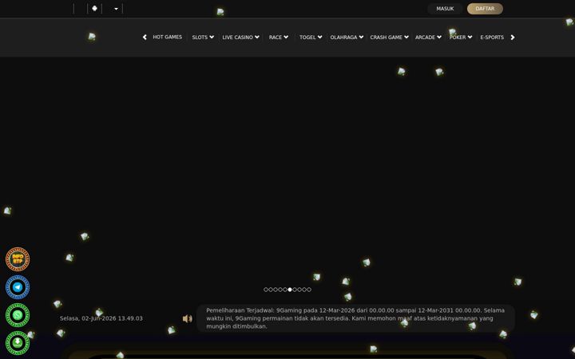Expand the LIVE CASINO menu
The image size is (575, 359).
point(240,37)
